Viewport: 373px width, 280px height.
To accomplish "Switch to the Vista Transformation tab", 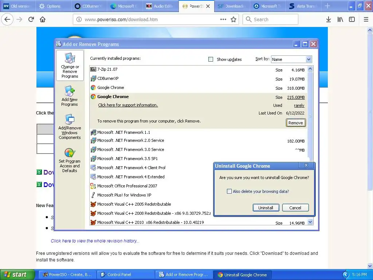I will [x=303, y=6].
